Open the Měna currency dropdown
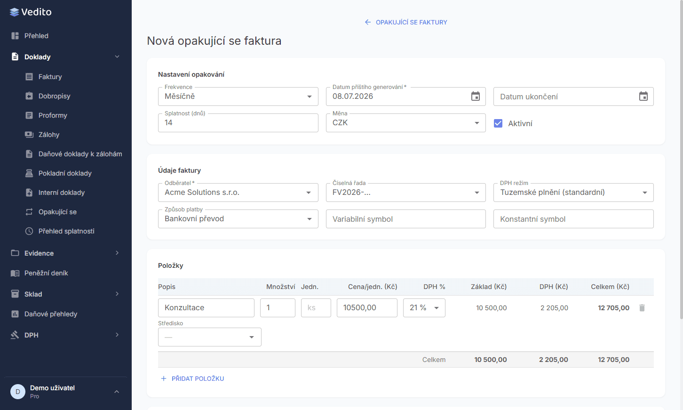 click(x=406, y=123)
